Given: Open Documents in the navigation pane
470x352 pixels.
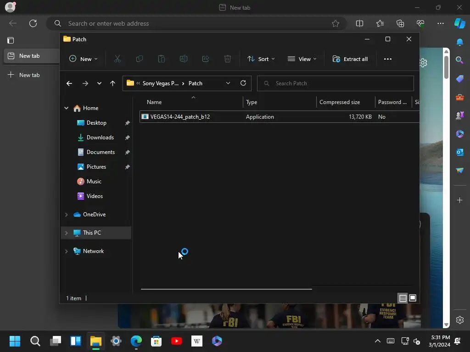Looking at the screenshot, I should [x=101, y=152].
